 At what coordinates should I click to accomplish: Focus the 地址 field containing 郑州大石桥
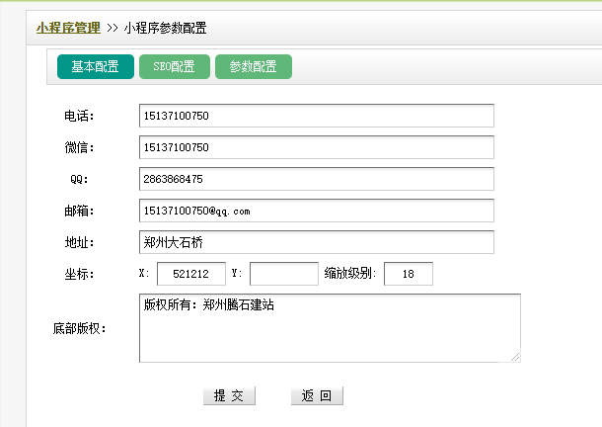pyautogui.click(x=316, y=242)
